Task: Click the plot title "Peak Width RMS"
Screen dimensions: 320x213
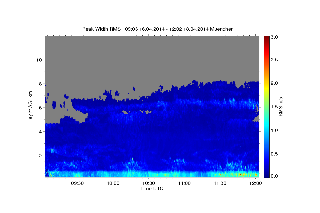Action: (x=102, y=29)
